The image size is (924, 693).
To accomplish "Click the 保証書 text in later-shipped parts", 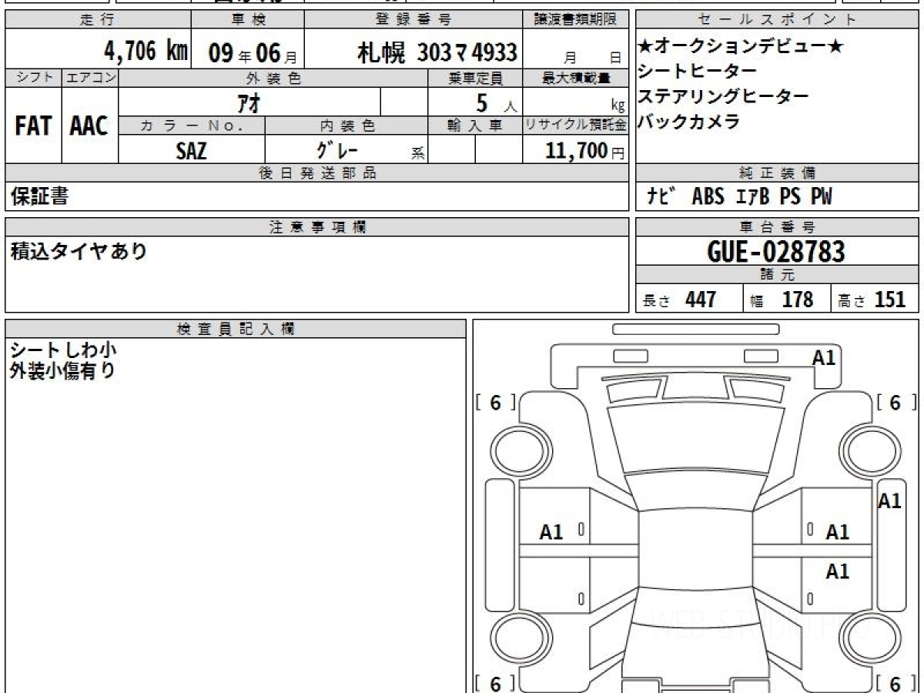I will pyautogui.click(x=39, y=197).
